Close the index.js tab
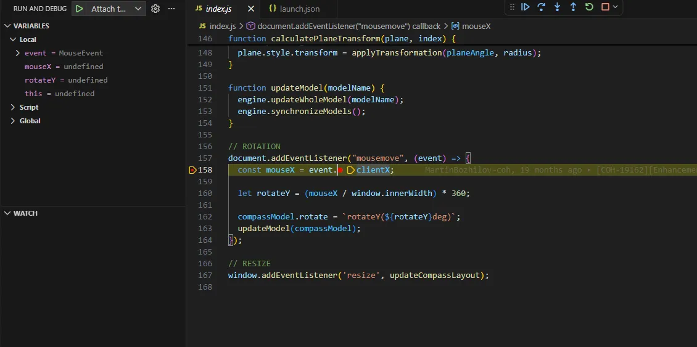697x347 pixels. pyautogui.click(x=251, y=9)
